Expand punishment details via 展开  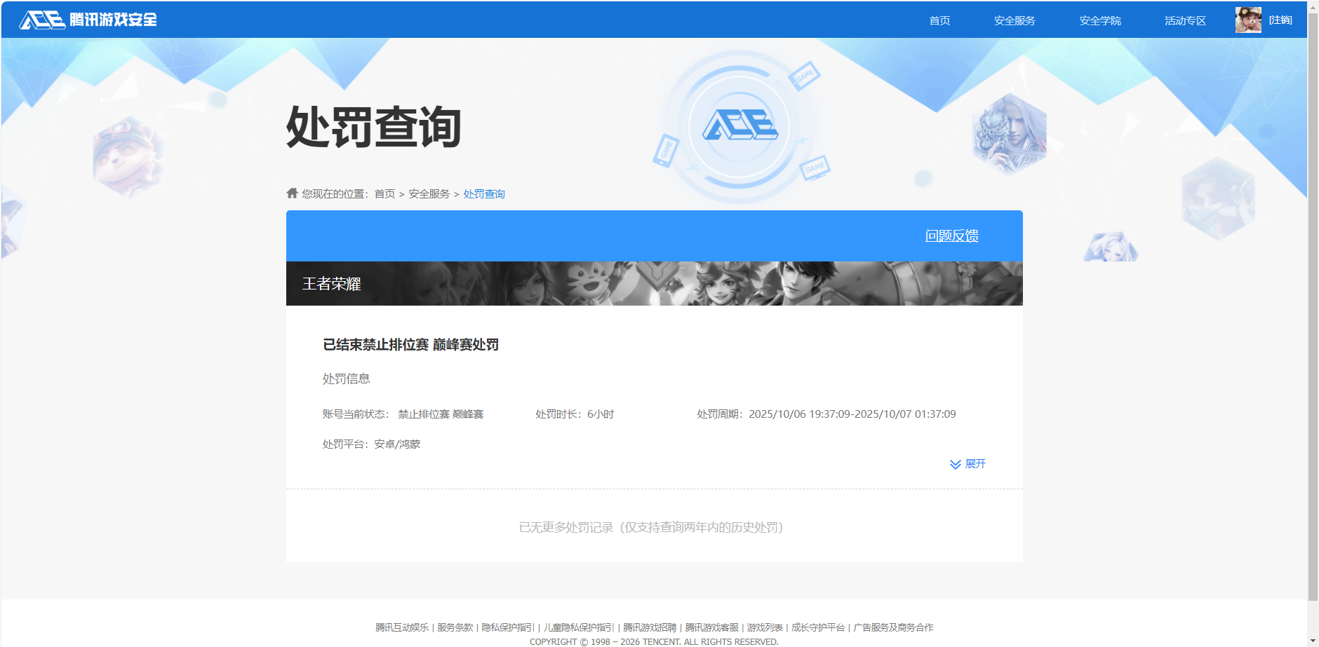coord(975,463)
